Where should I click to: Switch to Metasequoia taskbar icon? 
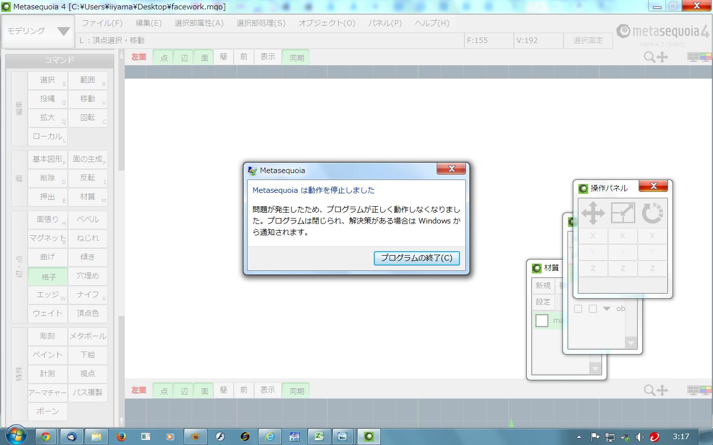[369, 437]
